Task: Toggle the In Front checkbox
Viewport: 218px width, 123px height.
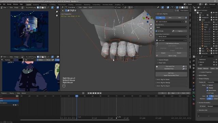Action: click(x=207, y=93)
